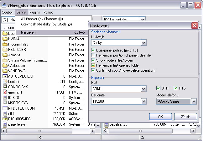
Task: Enable Remember position of panels delimiter
Action: (93, 55)
